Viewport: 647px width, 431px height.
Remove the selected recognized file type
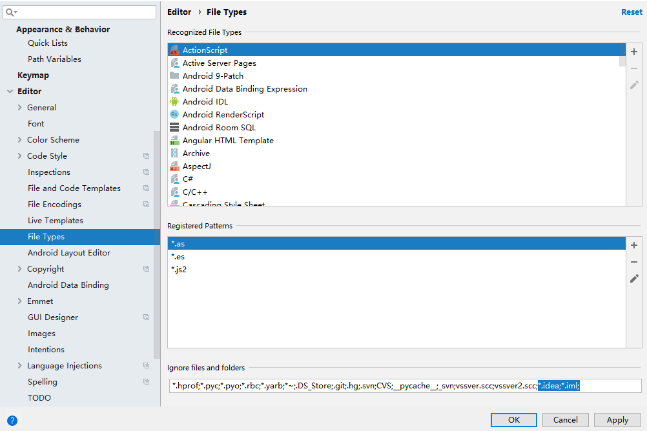click(634, 68)
